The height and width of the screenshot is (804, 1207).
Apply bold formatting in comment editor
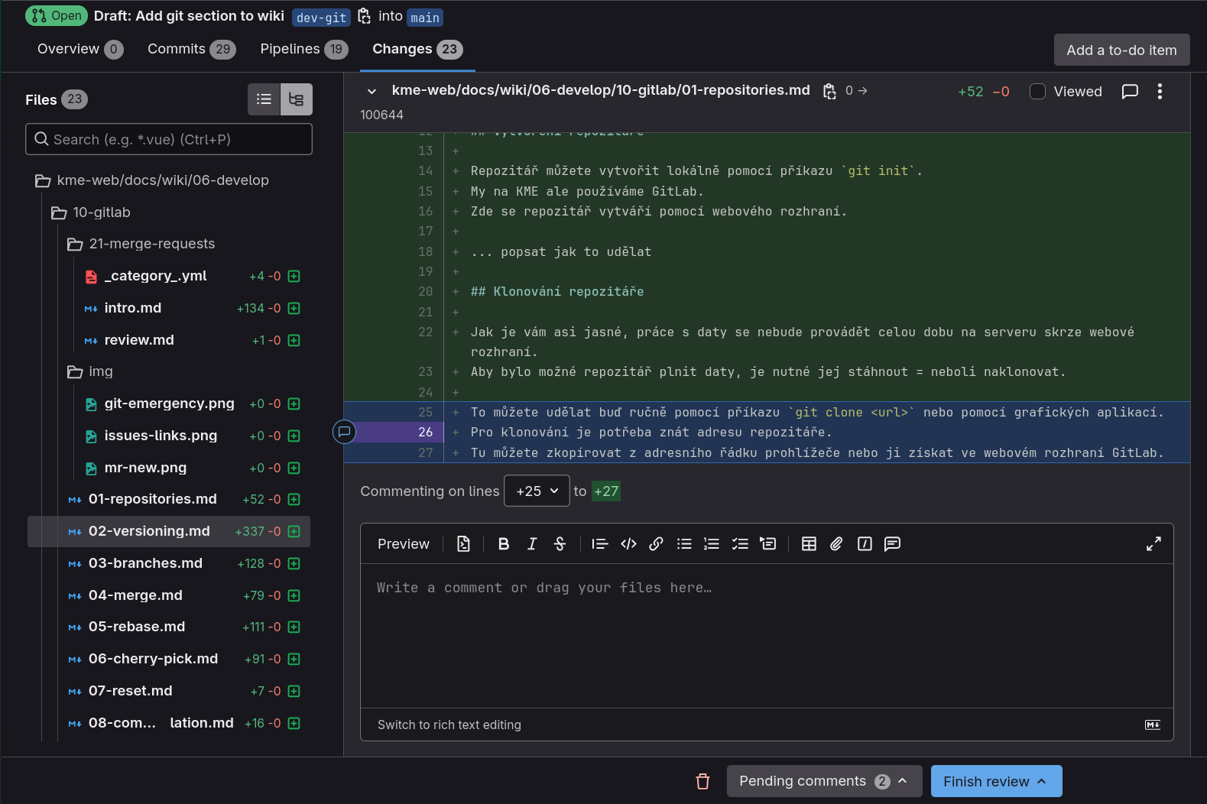point(503,544)
